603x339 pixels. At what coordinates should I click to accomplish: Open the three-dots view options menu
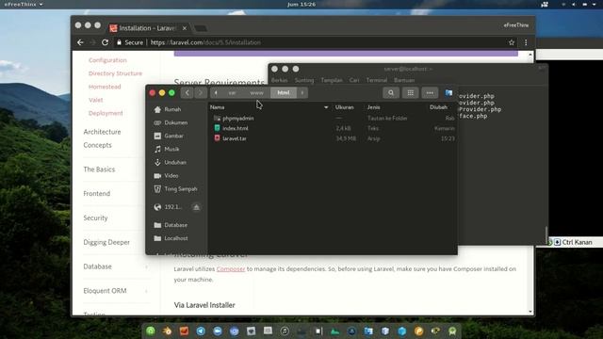(x=430, y=92)
